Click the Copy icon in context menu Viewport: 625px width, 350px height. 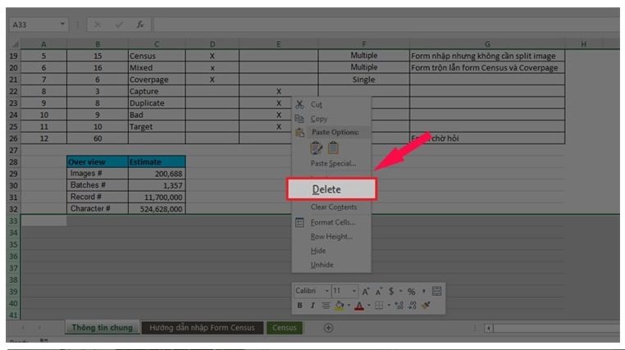pos(300,119)
